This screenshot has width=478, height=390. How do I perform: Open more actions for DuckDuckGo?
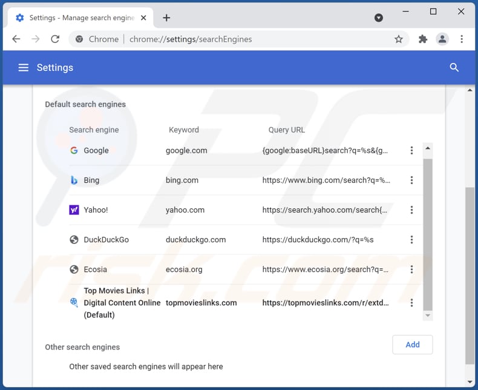(411, 240)
